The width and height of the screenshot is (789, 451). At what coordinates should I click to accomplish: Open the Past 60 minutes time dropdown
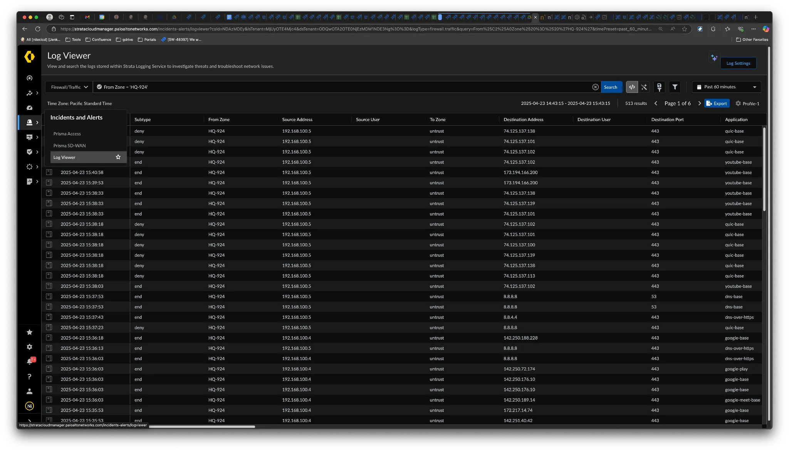tap(727, 87)
